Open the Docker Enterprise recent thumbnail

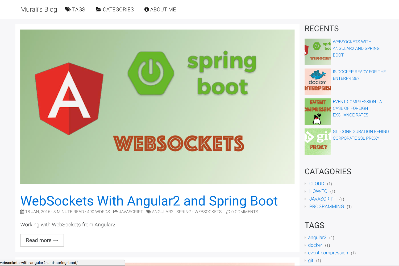tap(318, 82)
